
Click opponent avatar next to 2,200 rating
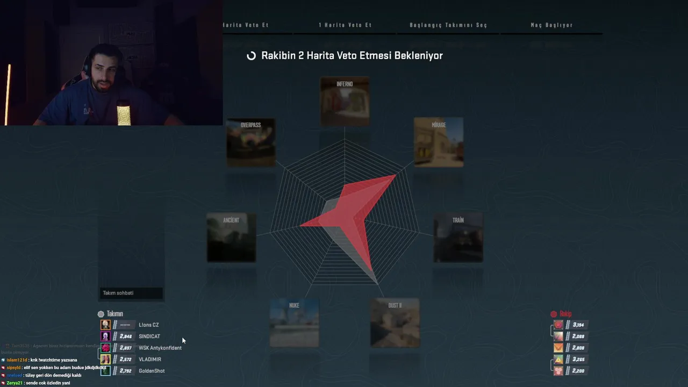pyautogui.click(x=558, y=371)
